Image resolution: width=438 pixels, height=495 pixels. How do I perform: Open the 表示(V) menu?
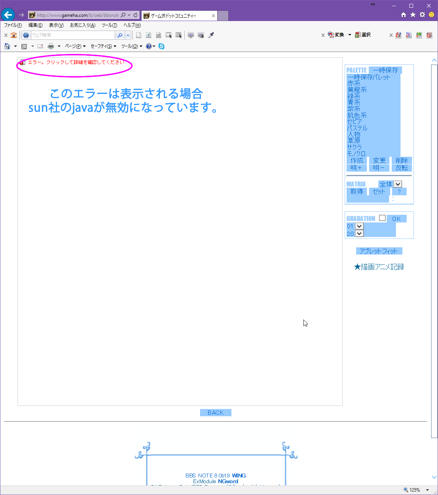56,25
